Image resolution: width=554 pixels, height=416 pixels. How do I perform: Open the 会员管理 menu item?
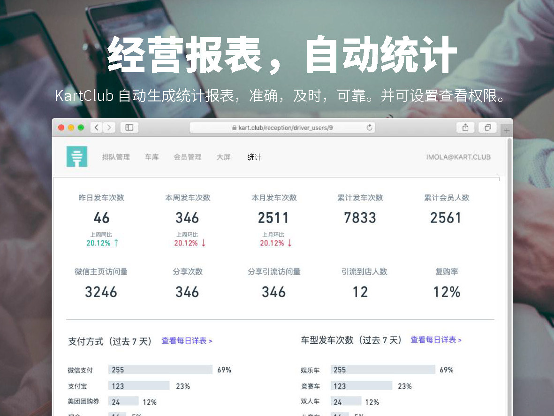pyautogui.click(x=188, y=157)
